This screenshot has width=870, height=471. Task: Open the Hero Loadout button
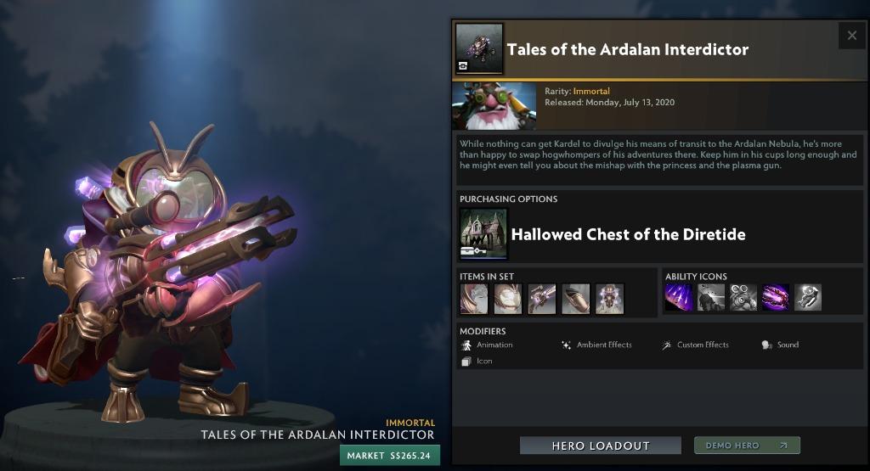[x=601, y=446]
